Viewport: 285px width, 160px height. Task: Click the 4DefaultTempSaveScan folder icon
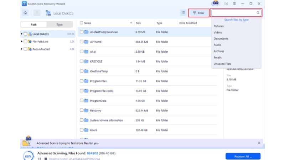pyautogui.click(x=86, y=32)
